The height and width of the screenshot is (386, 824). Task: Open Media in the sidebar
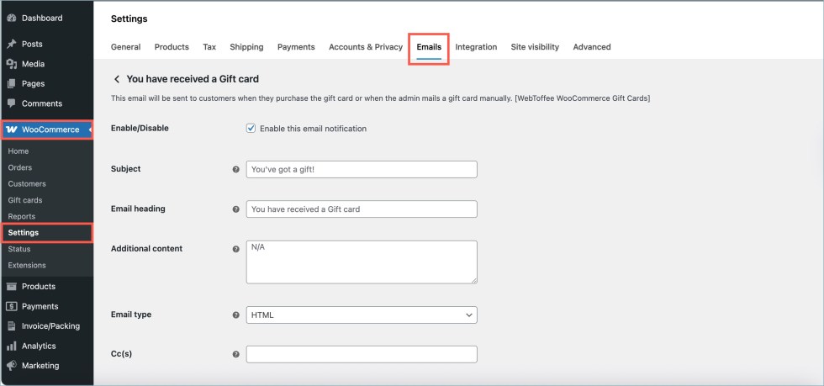pos(33,64)
